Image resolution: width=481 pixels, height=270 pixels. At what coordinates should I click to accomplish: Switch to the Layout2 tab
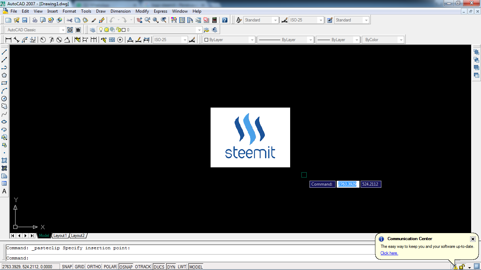click(78, 236)
